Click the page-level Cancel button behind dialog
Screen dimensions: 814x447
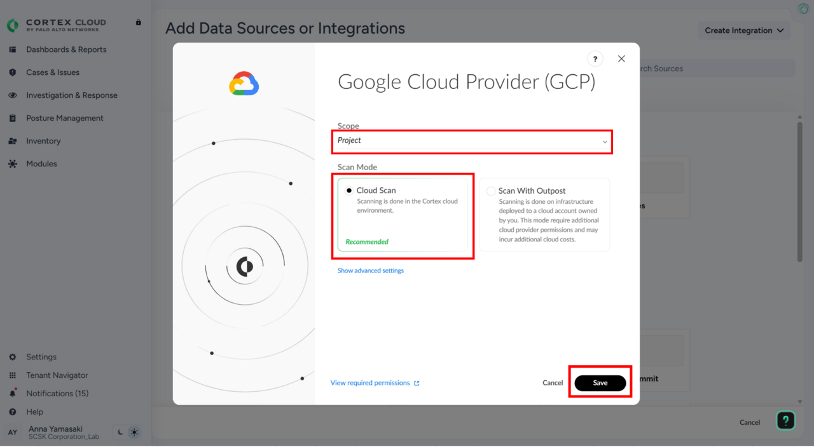pos(750,422)
